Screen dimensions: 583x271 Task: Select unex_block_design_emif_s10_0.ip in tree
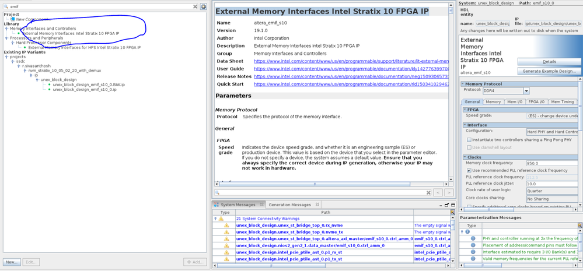88,89
